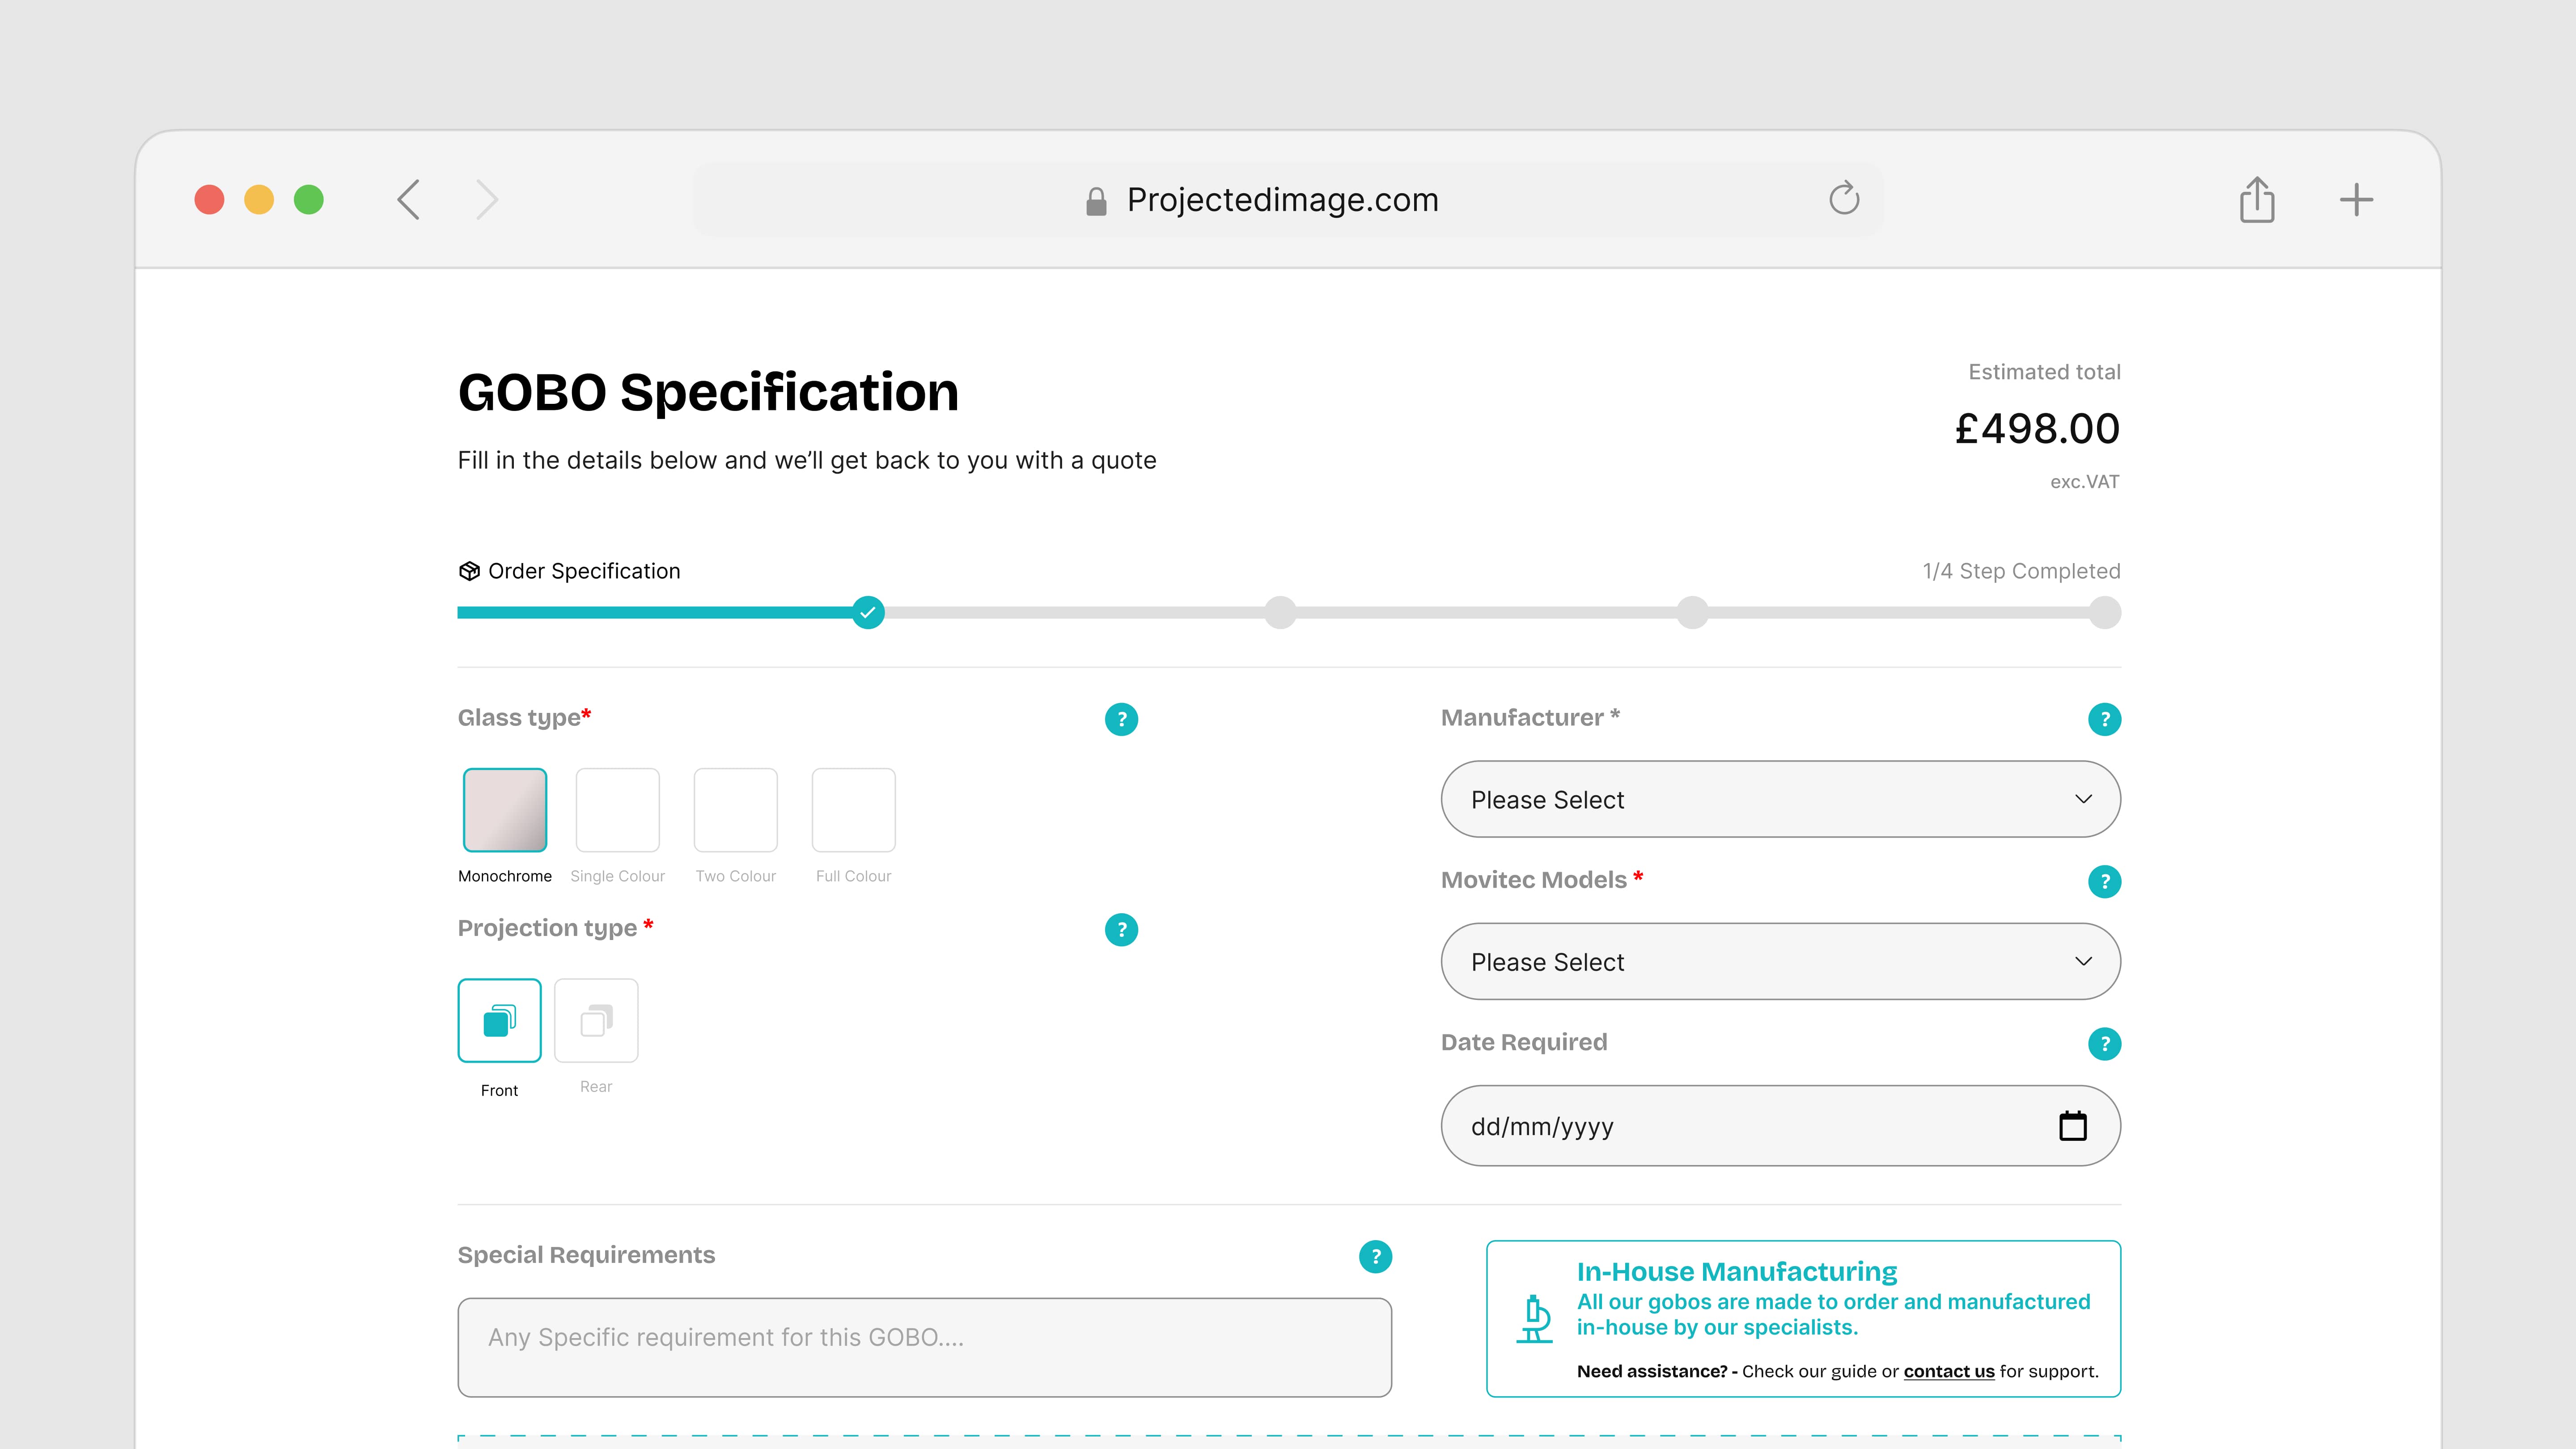Click the In-House Manufacturing heading
The width and height of the screenshot is (2576, 1449).
coord(1737,1272)
